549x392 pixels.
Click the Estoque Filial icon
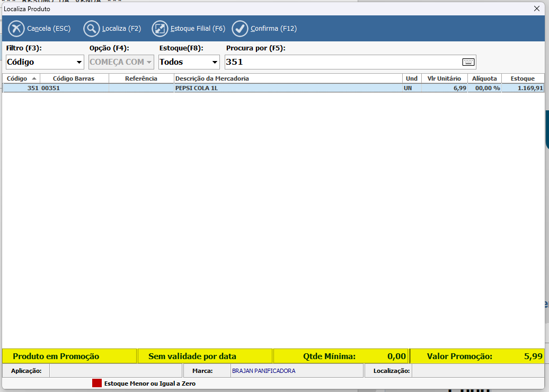tap(160, 29)
